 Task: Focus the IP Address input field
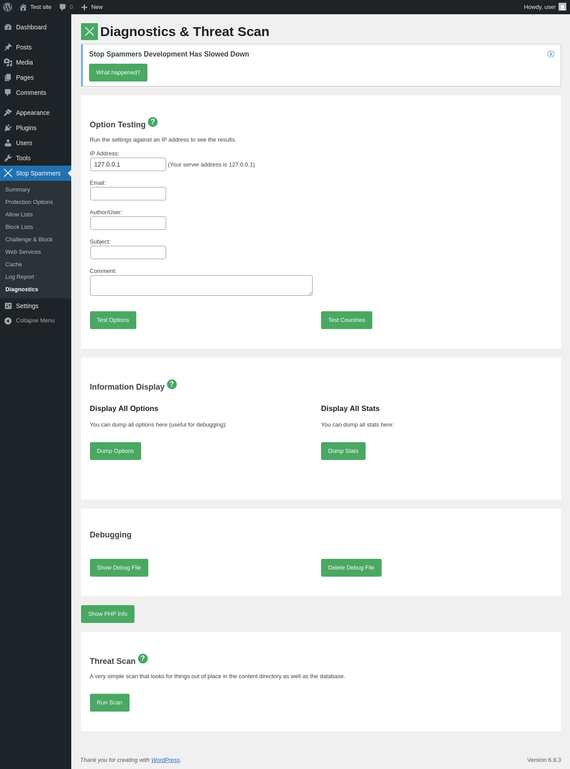(128, 164)
